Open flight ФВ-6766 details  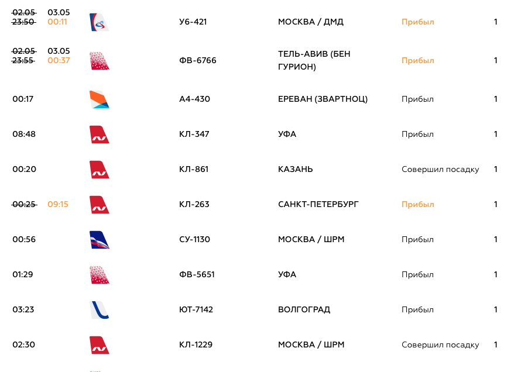198,60
